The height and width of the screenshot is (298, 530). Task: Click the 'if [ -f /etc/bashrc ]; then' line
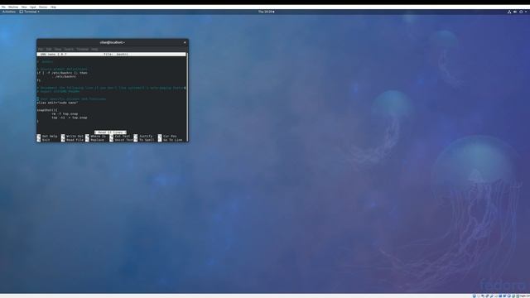click(x=62, y=73)
